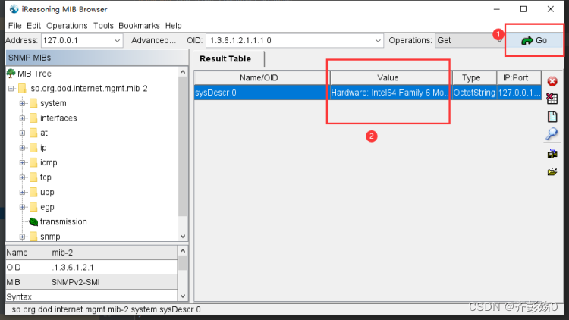Click the open folder icon in results toolbar

[552, 171]
